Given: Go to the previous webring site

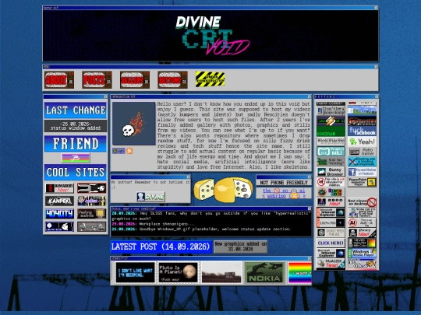Looking at the screenshot, I should 264,196.
